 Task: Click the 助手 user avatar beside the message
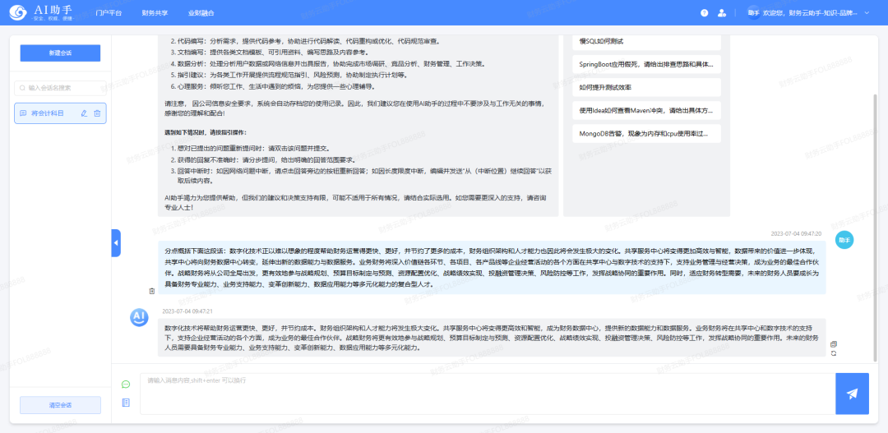coord(844,240)
